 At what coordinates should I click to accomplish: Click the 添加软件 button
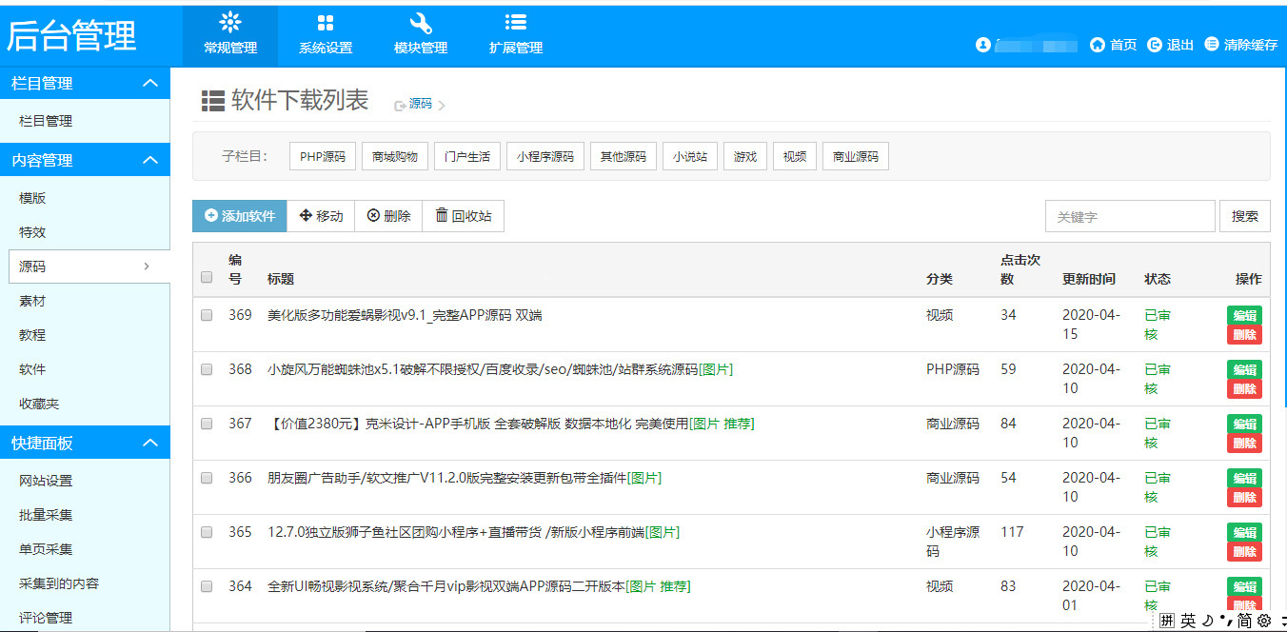(x=240, y=216)
